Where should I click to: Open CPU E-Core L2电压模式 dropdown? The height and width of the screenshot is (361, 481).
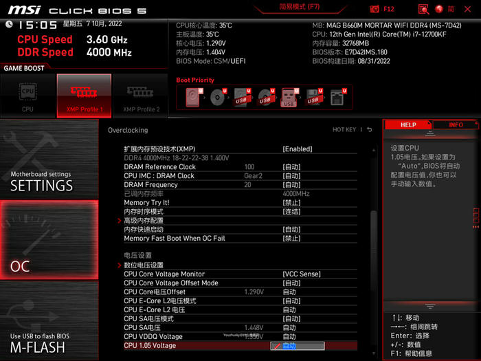[x=291, y=301]
